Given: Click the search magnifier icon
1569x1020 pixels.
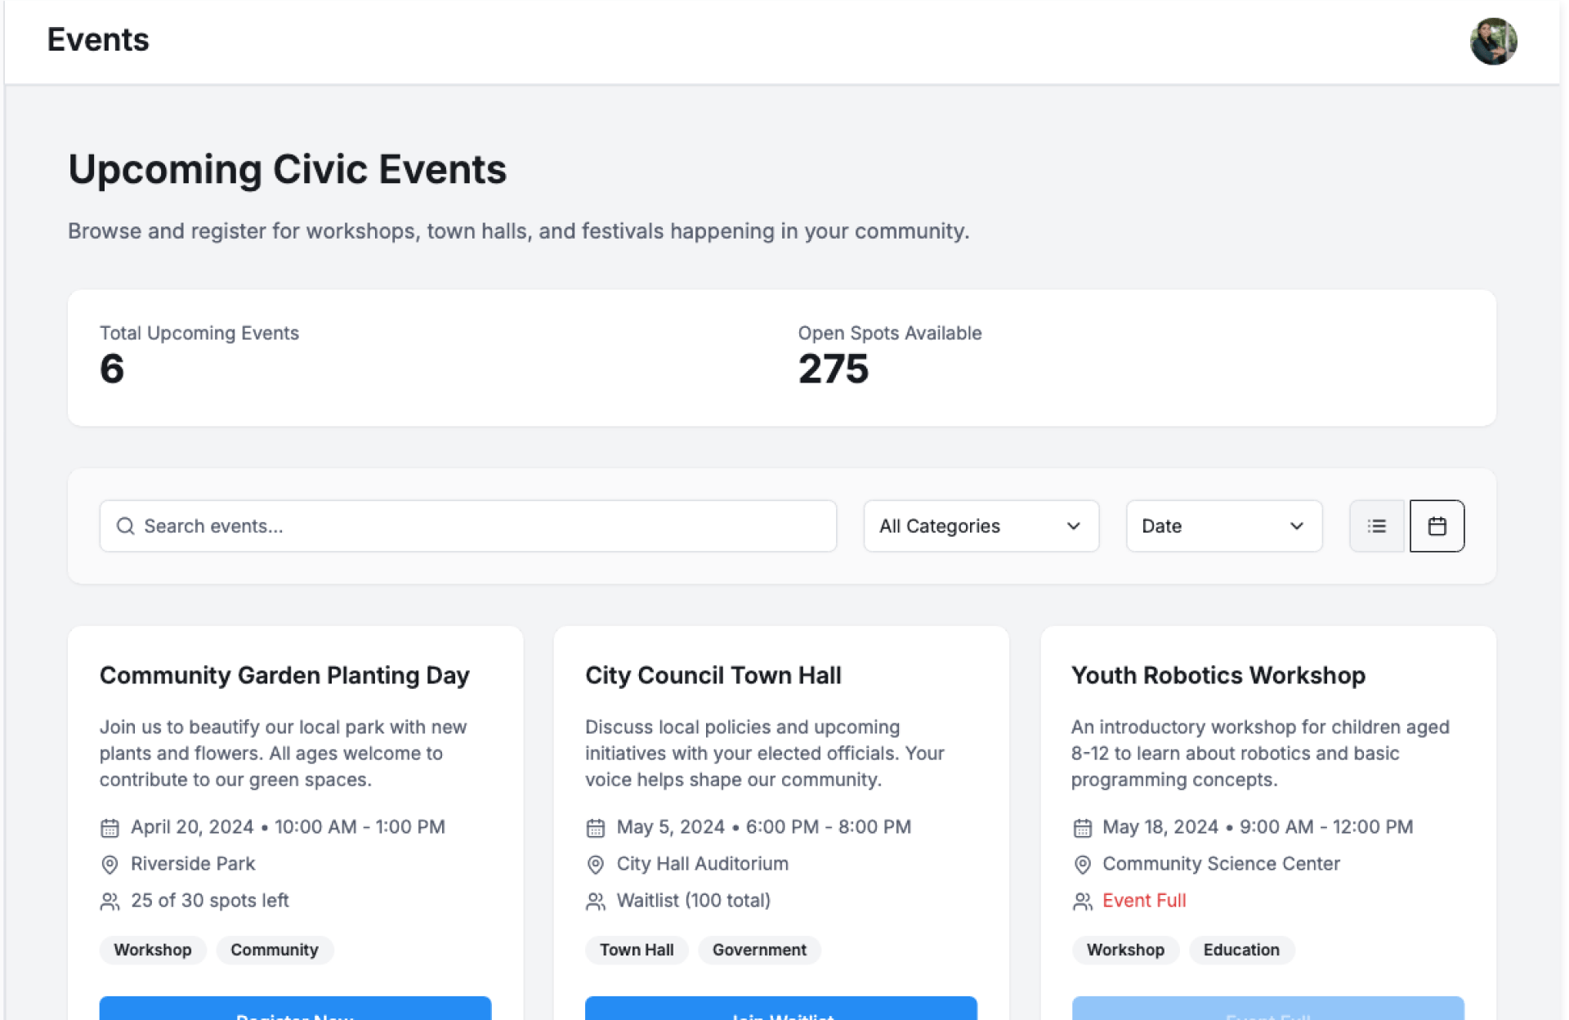Looking at the screenshot, I should [x=125, y=526].
